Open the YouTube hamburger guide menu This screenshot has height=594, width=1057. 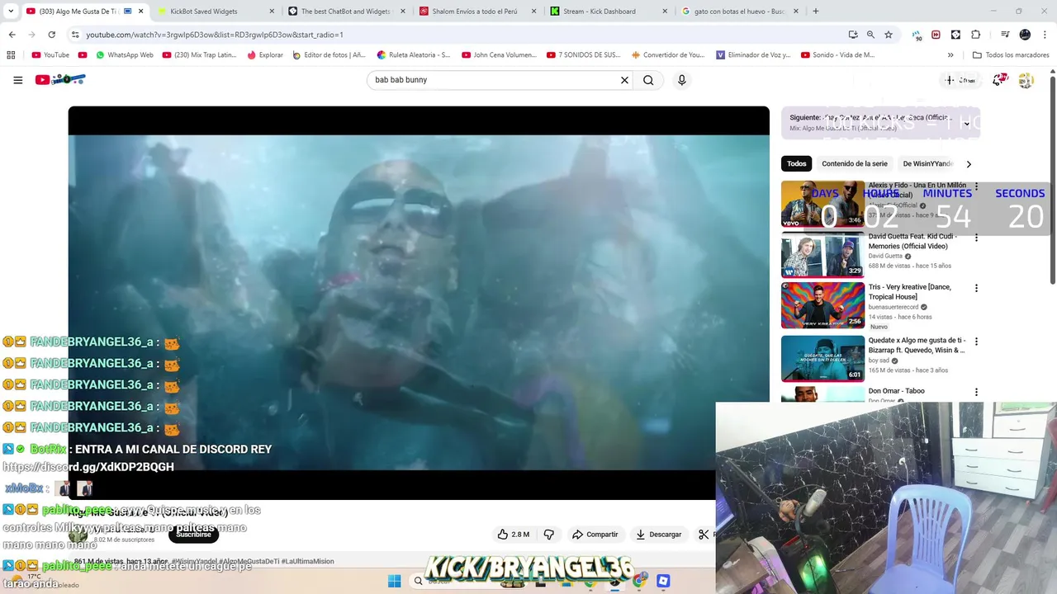[x=17, y=80]
